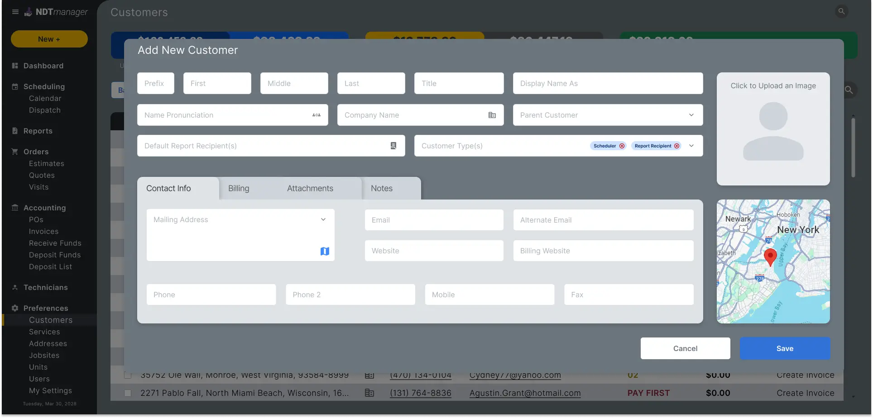Open the Dispatch page in the sidebar

click(x=45, y=110)
